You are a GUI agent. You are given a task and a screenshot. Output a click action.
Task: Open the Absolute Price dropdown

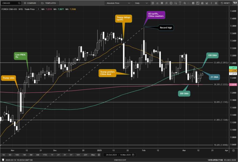click(x=119, y=3)
